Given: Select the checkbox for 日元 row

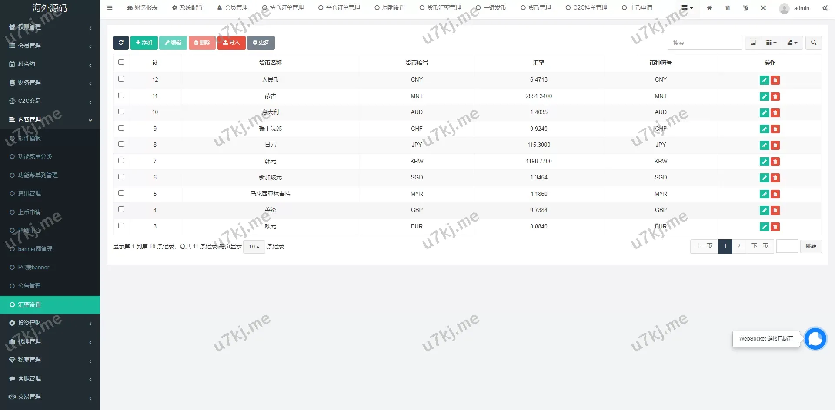Looking at the screenshot, I should 121,144.
